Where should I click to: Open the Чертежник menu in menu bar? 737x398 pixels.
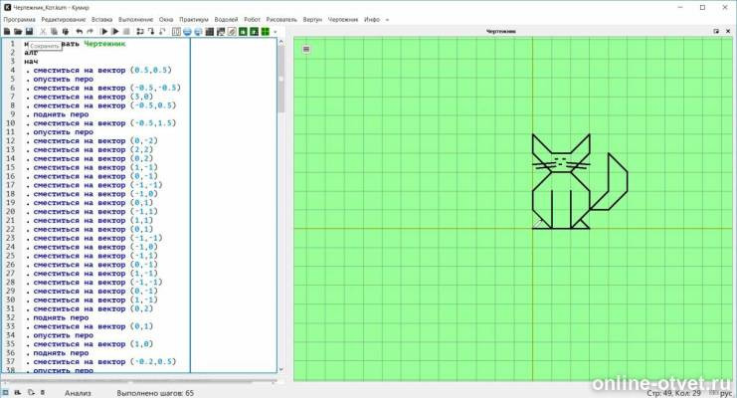343,19
